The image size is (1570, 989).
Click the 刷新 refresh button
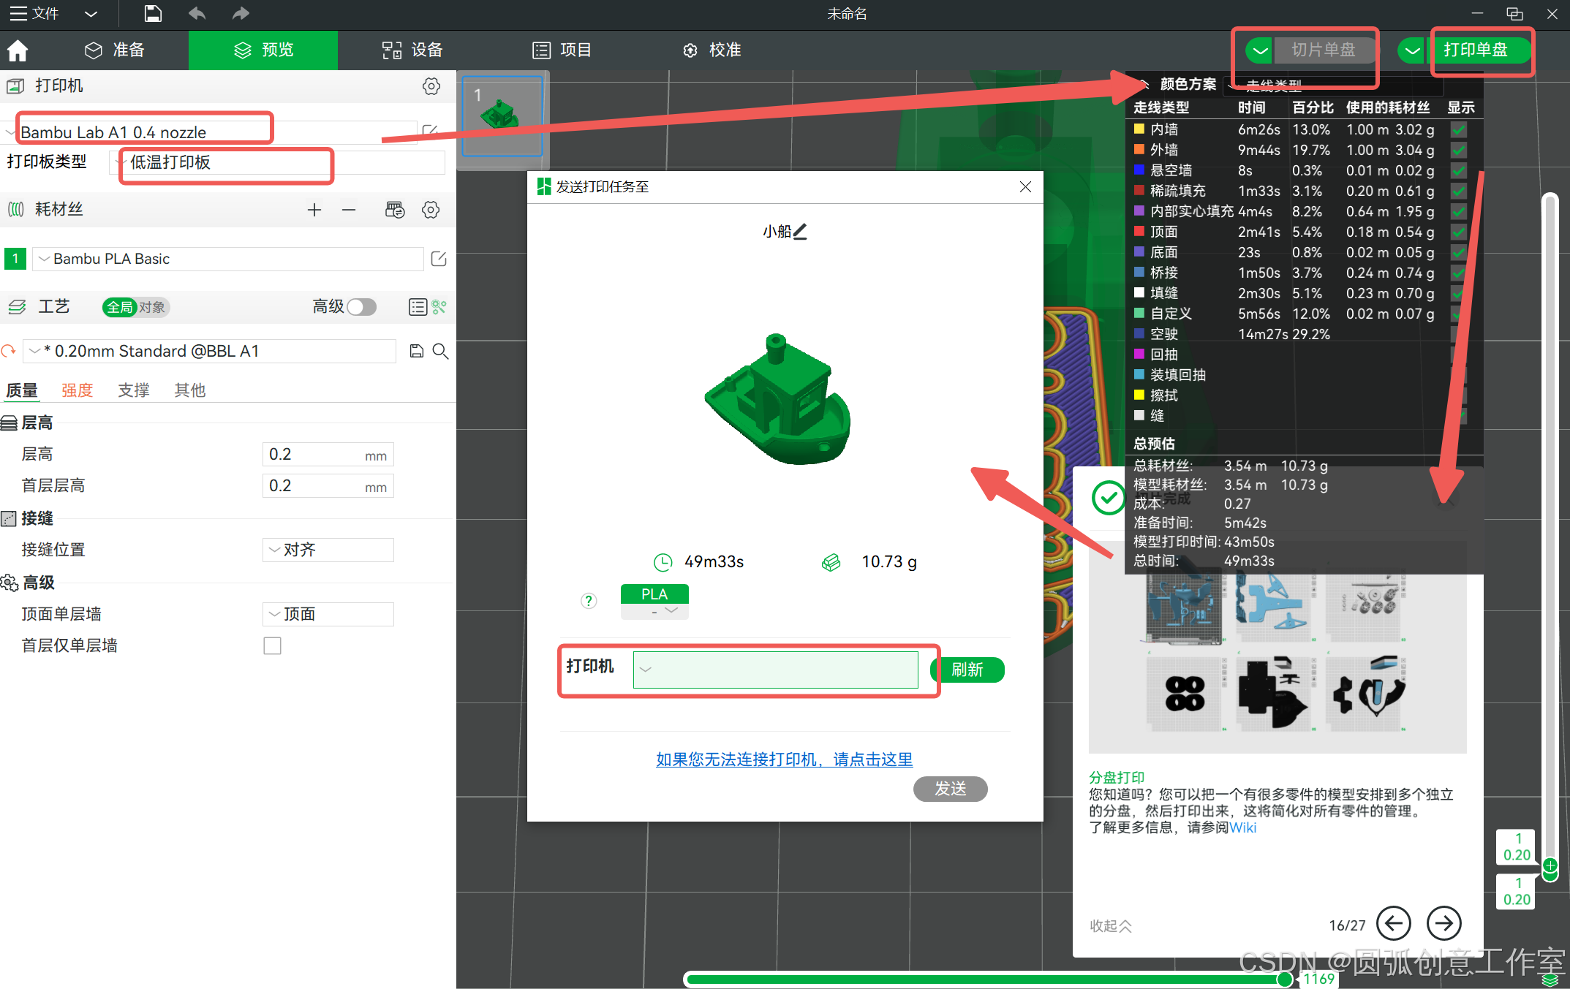967,670
